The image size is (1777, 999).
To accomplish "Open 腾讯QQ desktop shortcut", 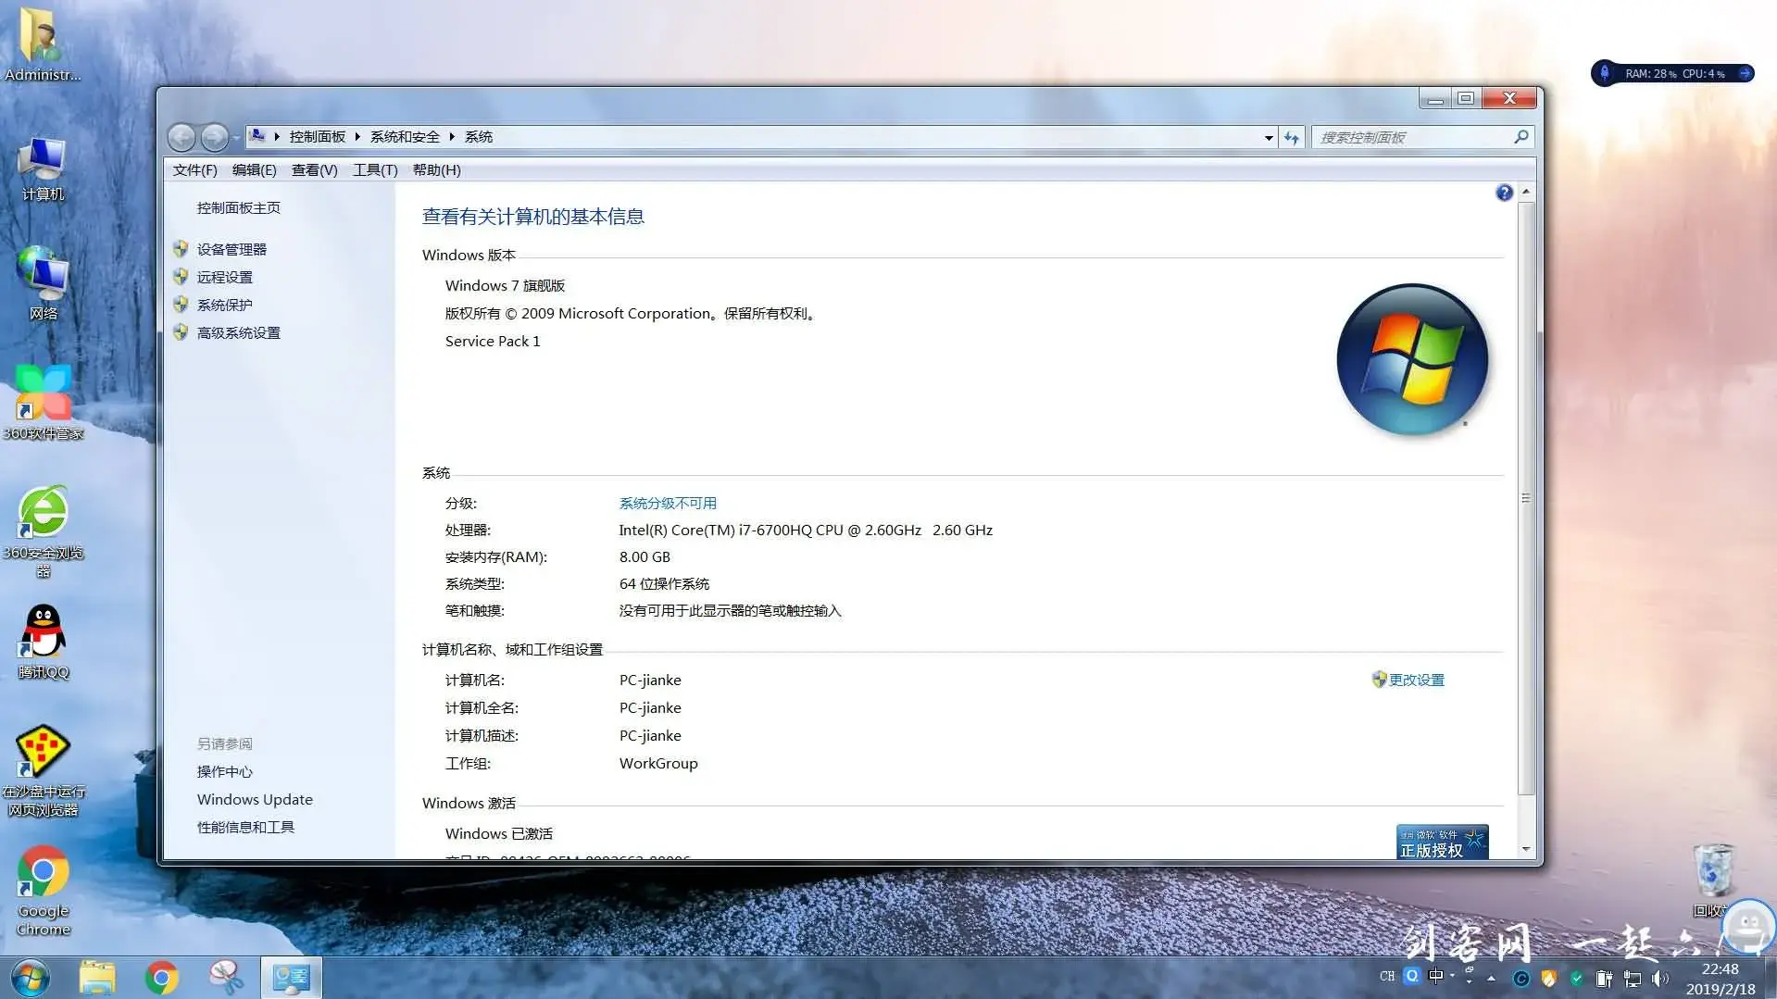I will tap(43, 642).
